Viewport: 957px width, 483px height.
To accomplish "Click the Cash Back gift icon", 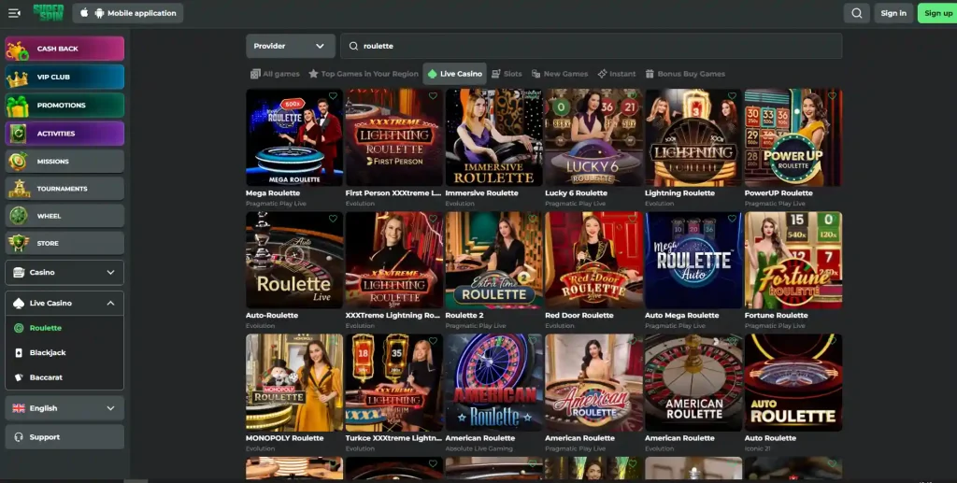I will (18, 50).
